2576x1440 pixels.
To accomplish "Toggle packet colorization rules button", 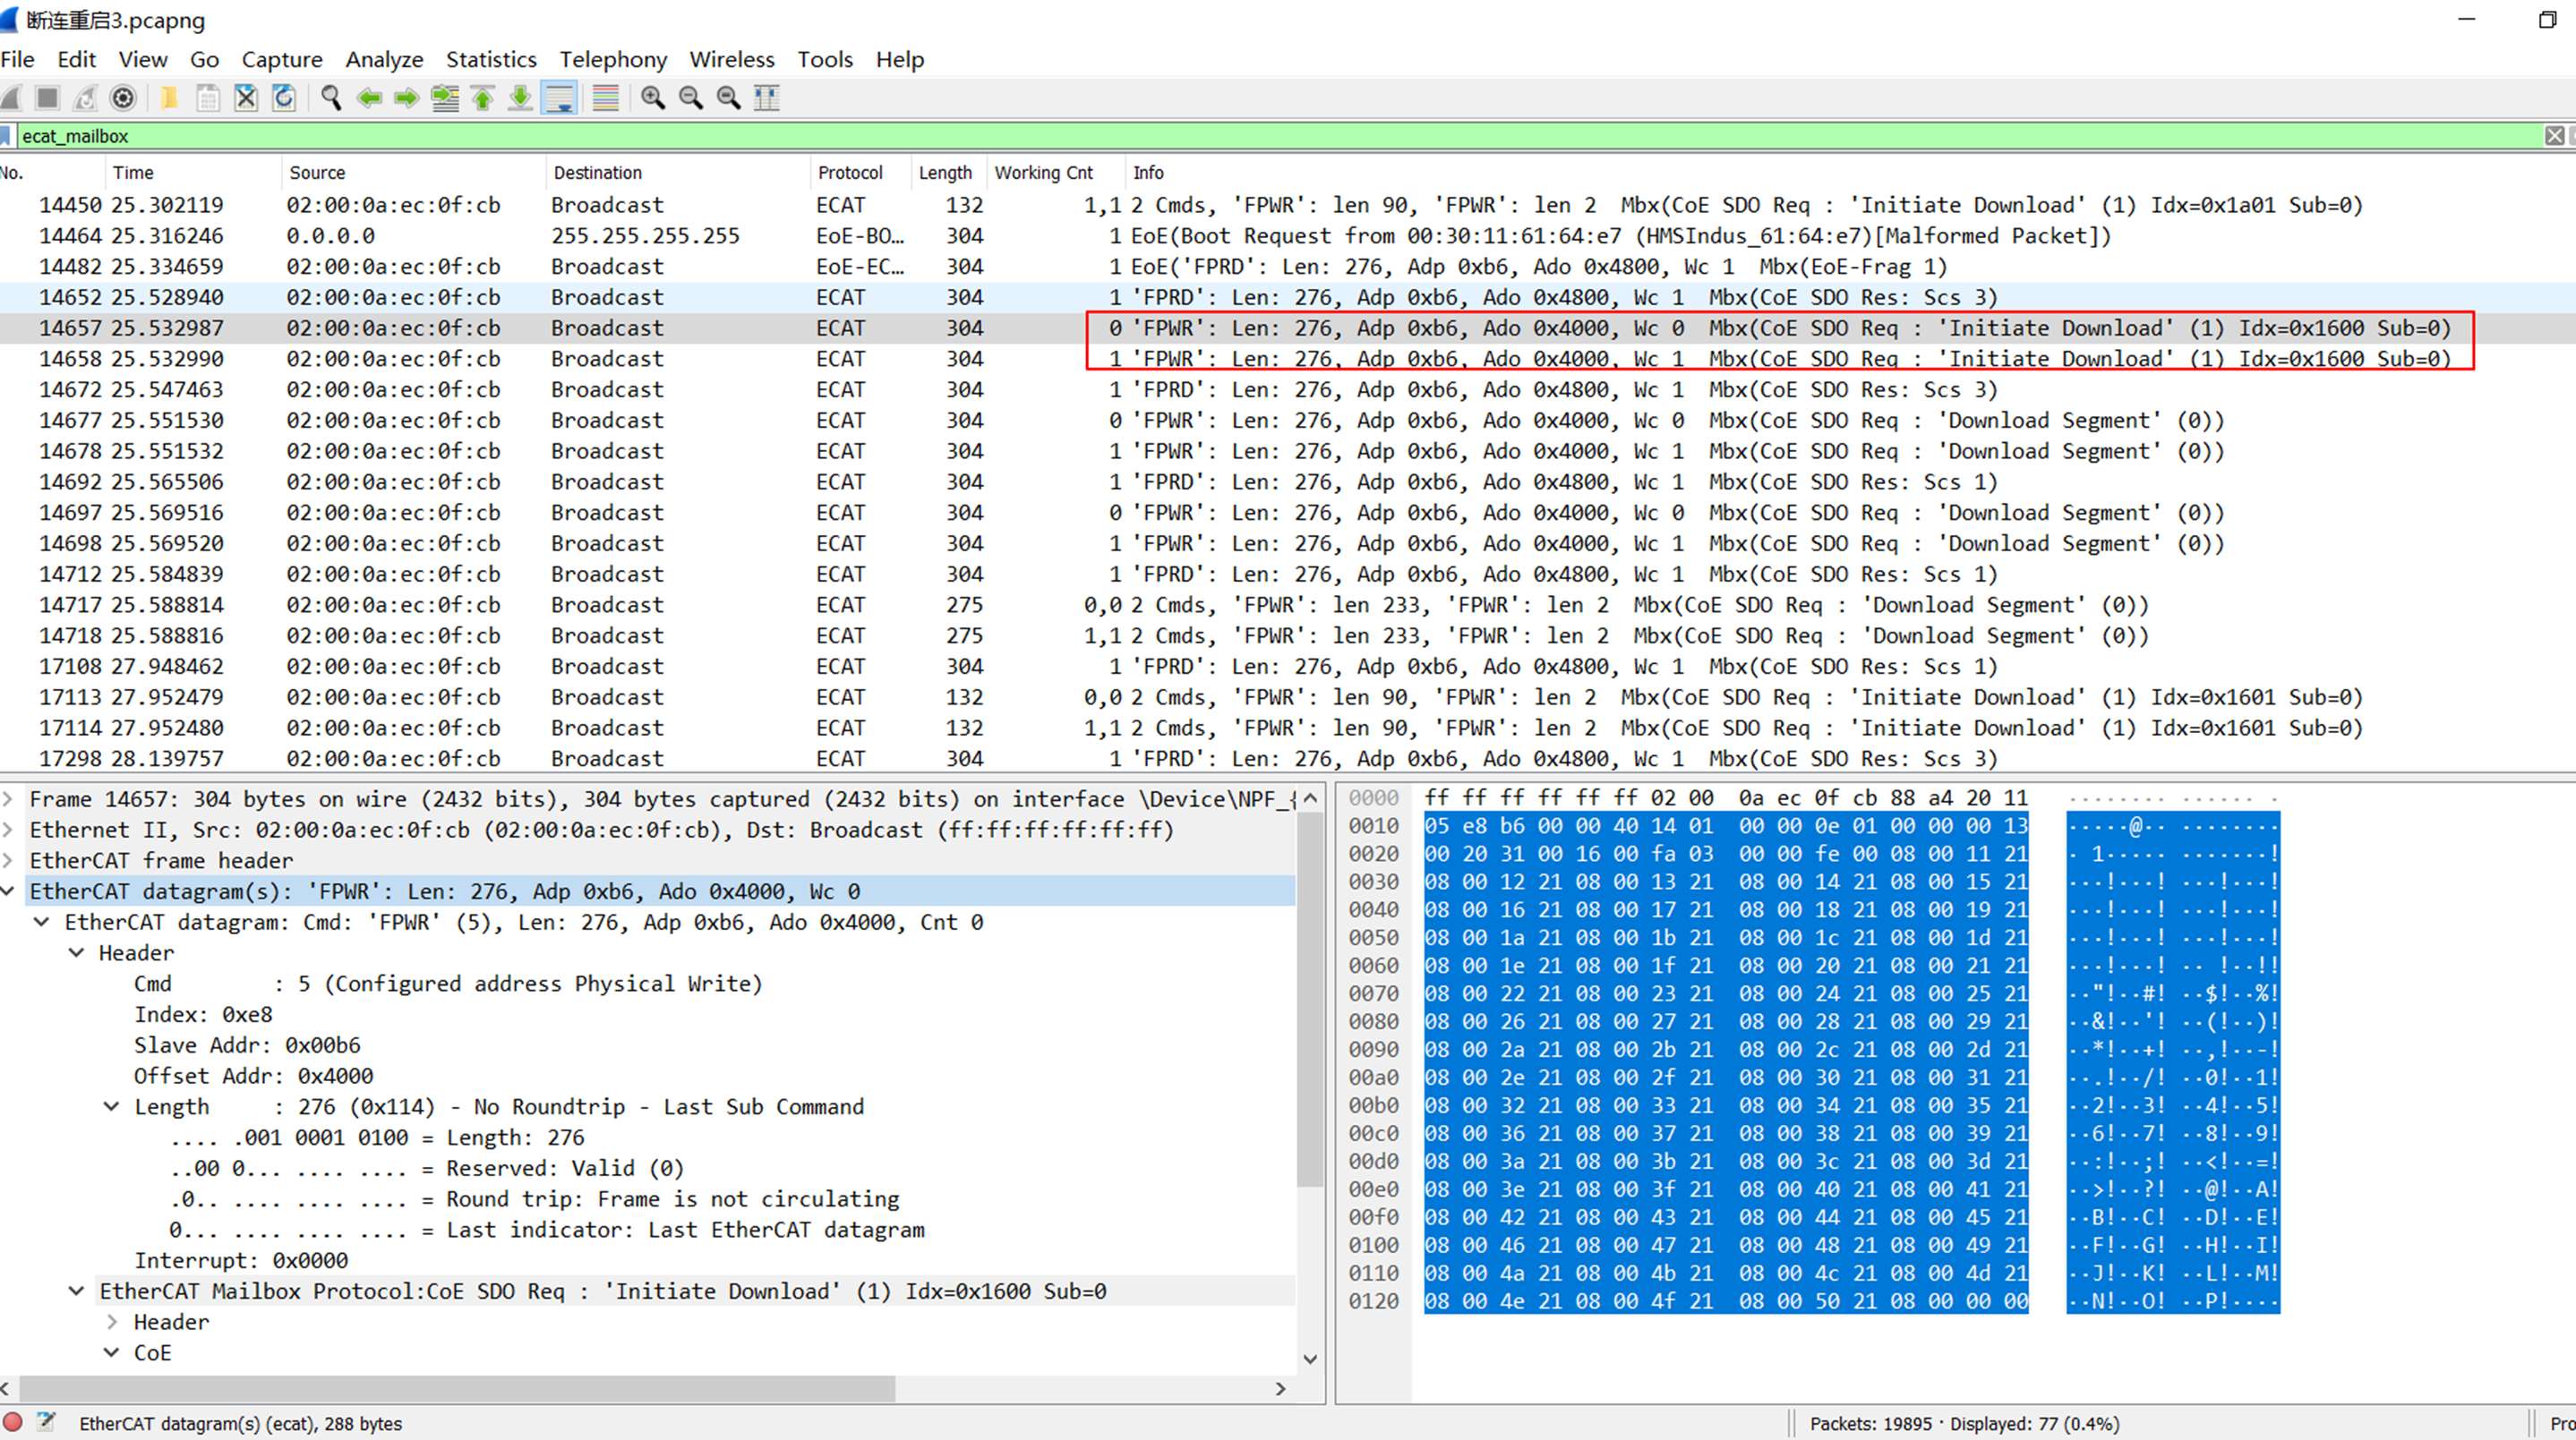I will click(x=605, y=98).
